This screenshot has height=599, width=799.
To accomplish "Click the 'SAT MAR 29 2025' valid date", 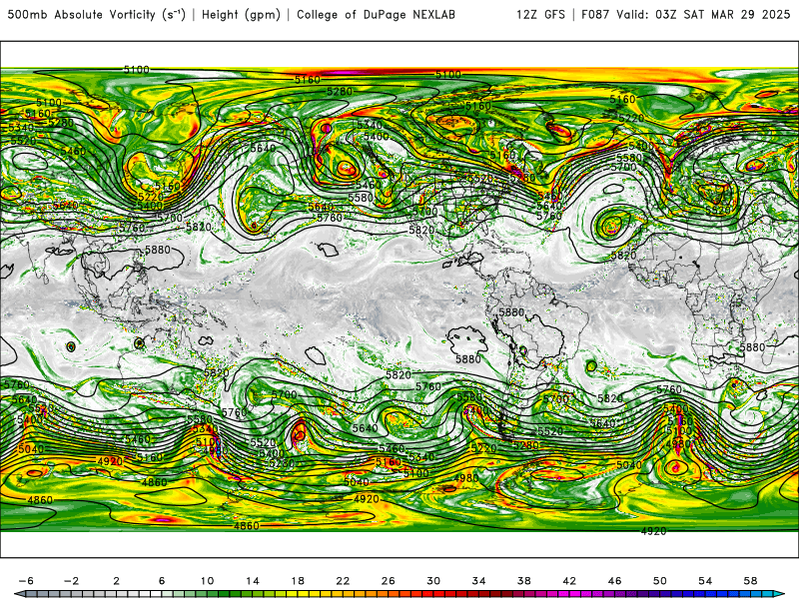I will (x=736, y=15).
